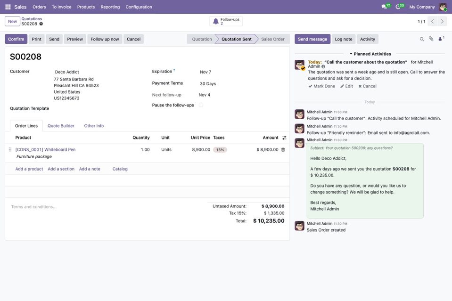Open the Quotations breadcrumb link

32,19
